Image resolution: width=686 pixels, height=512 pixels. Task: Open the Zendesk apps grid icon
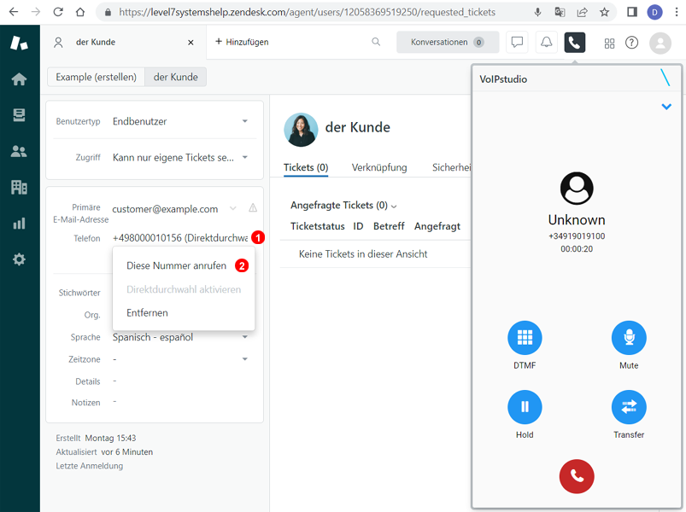pyautogui.click(x=608, y=43)
